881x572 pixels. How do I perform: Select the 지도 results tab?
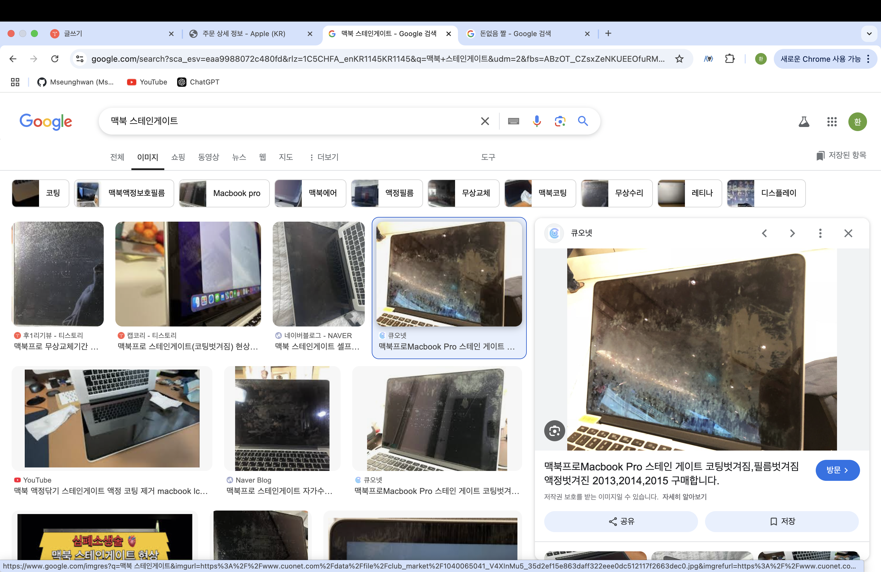[286, 157]
